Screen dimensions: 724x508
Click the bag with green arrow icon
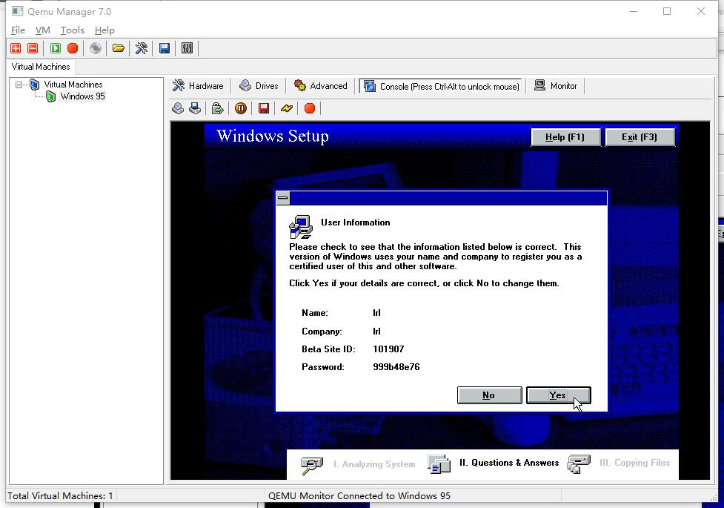(x=217, y=108)
